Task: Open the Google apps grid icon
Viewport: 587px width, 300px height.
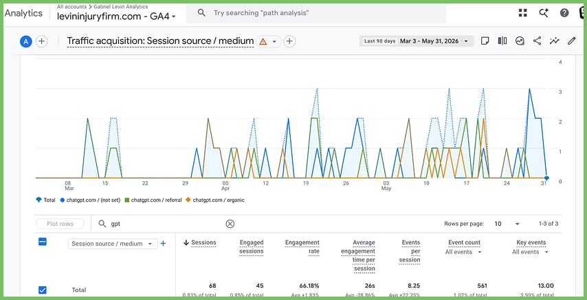Action: pyautogui.click(x=522, y=13)
